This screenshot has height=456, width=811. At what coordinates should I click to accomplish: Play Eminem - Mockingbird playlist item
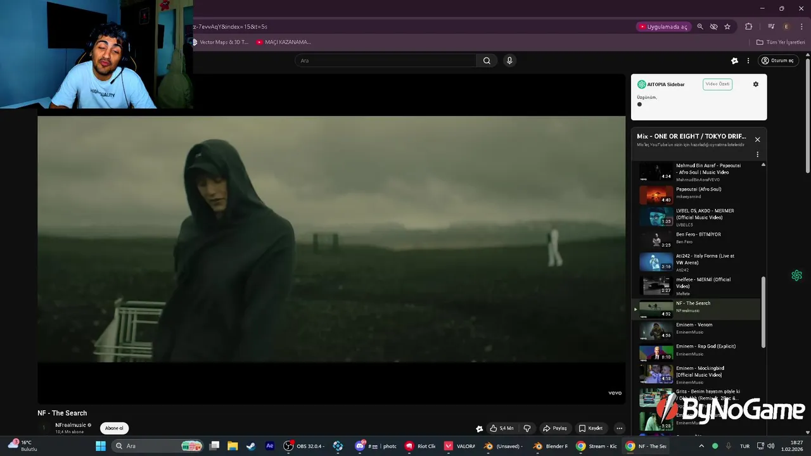(x=697, y=374)
